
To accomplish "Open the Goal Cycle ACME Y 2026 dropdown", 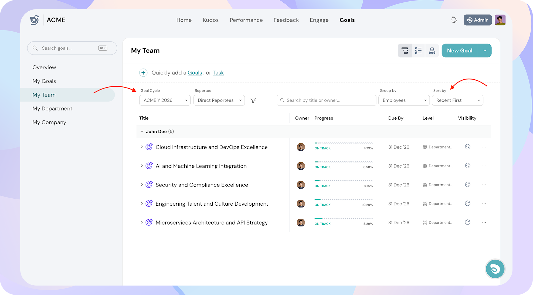I will coord(165,100).
